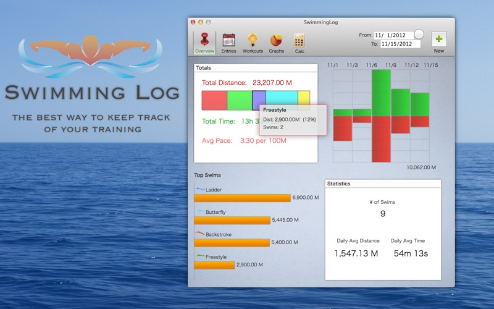494x309 pixels.
Task: Click the green chart bar under 11/9
Action: [x=401, y=103]
